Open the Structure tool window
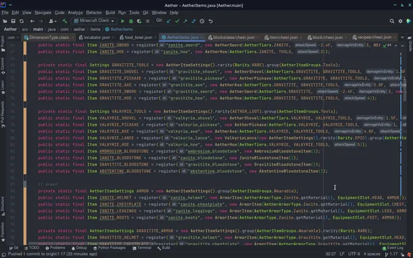The image size is (413, 258). pos(3,206)
